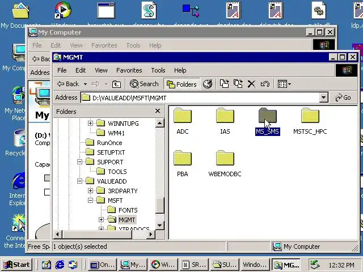363x272 pixels.
Task: Go Back in MGMT window
Action: coord(68,84)
